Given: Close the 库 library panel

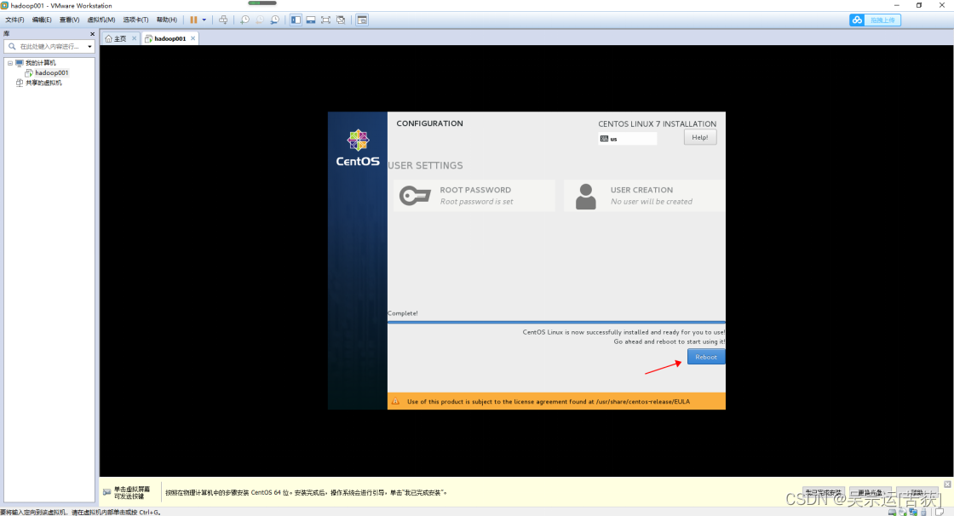Looking at the screenshot, I should pos(92,34).
